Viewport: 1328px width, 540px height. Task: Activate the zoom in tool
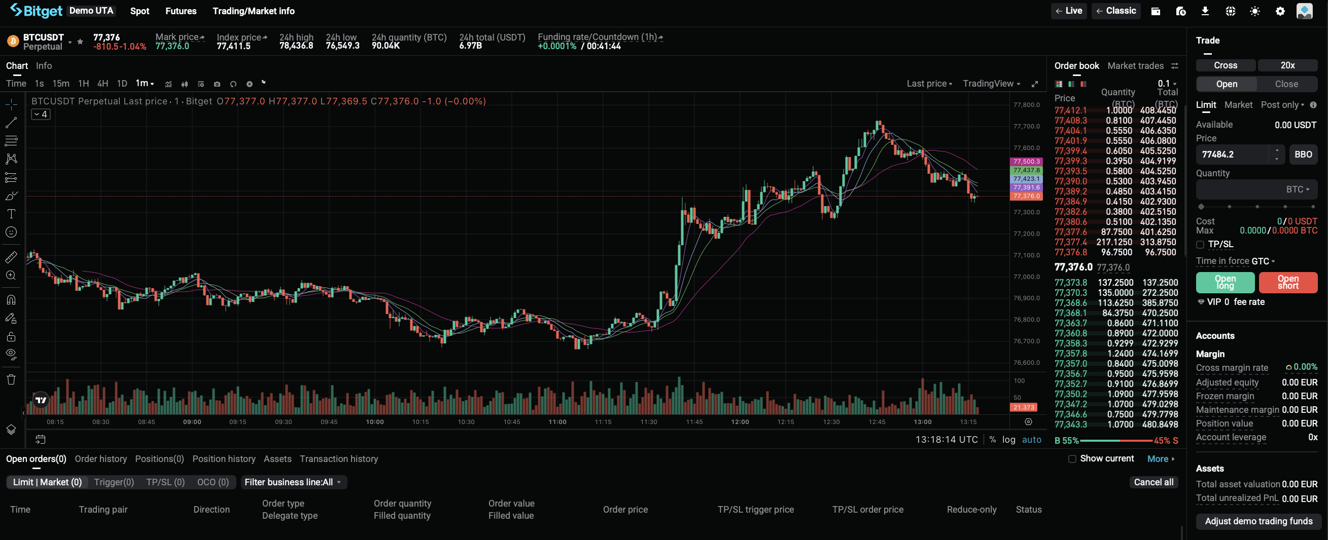pyautogui.click(x=11, y=276)
